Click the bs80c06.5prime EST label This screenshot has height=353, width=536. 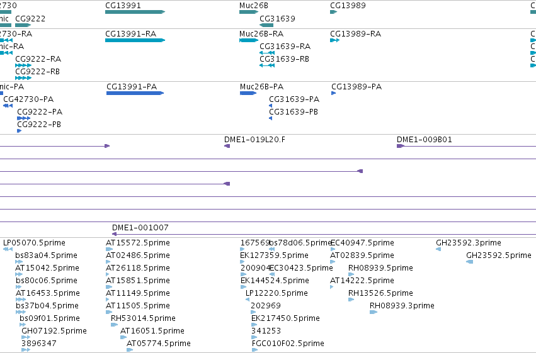point(47,281)
